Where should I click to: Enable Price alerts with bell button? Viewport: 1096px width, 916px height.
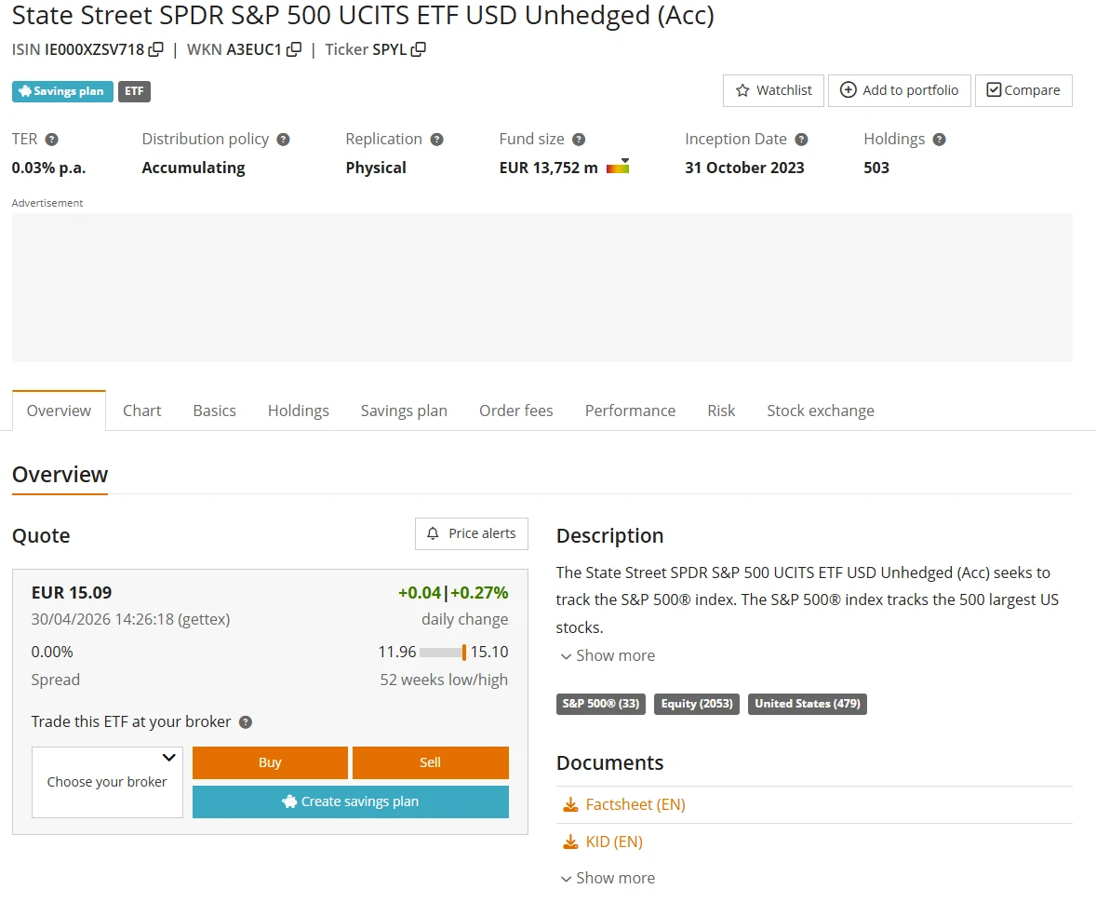tap(471, 533)
